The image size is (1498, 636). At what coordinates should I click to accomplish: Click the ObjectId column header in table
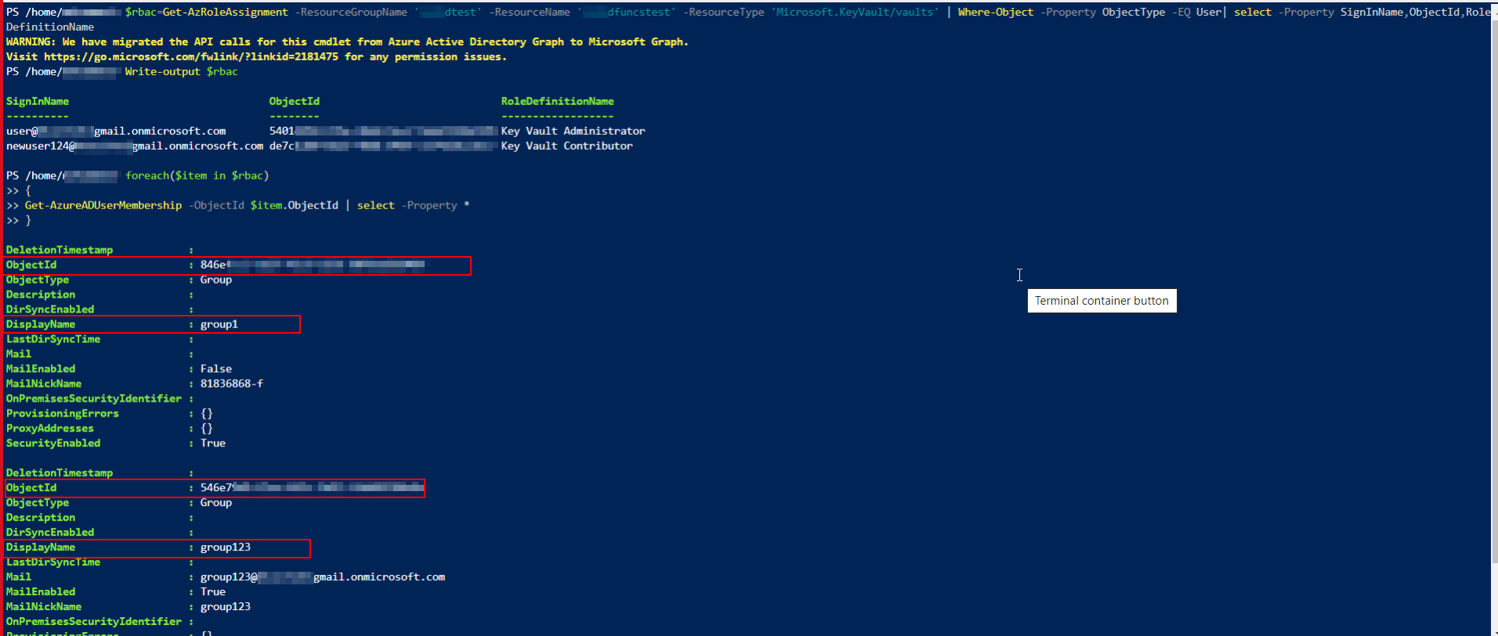point(295,101)
